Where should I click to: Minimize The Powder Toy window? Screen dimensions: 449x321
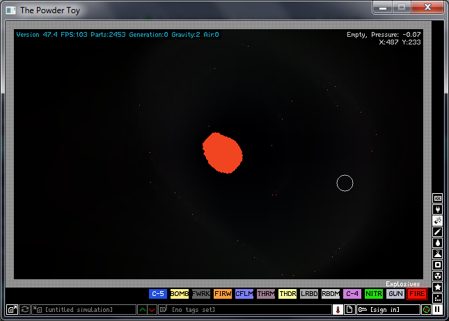pos(383,7)
